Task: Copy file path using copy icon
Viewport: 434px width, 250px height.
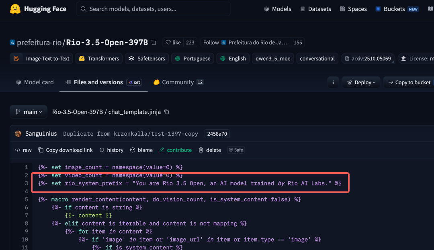Action: click(x=167, y=112)
